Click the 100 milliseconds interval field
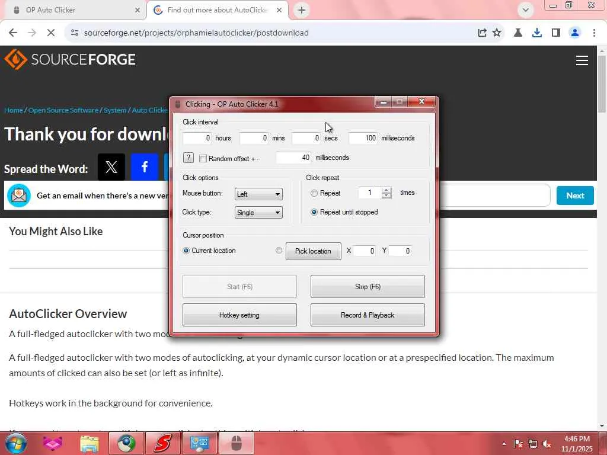607x455 pixels. 363,138
